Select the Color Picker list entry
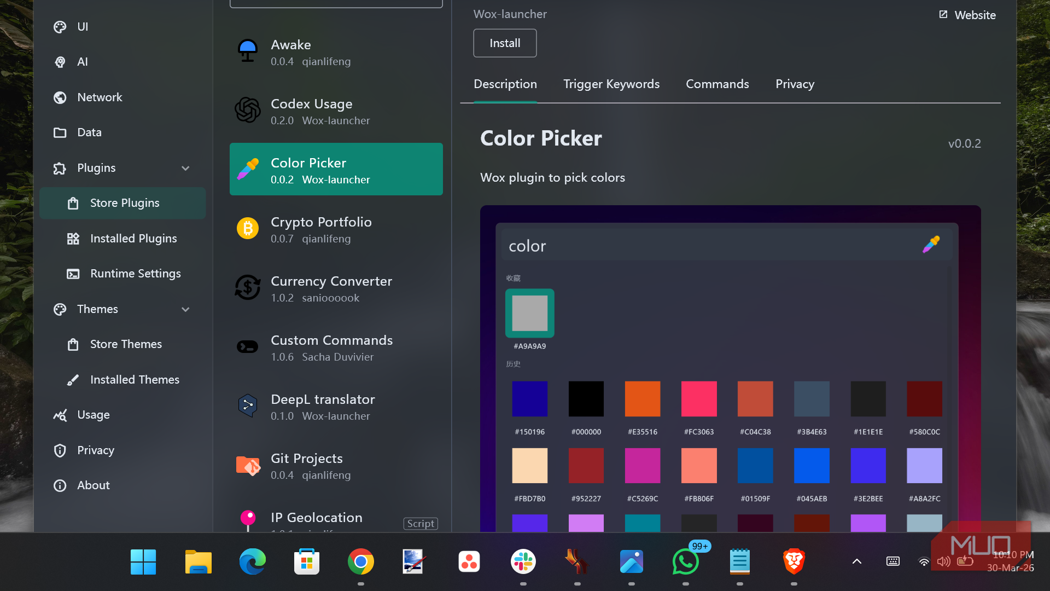The width and height of the screenshot is (1050, 591). [x=336, y=169]
